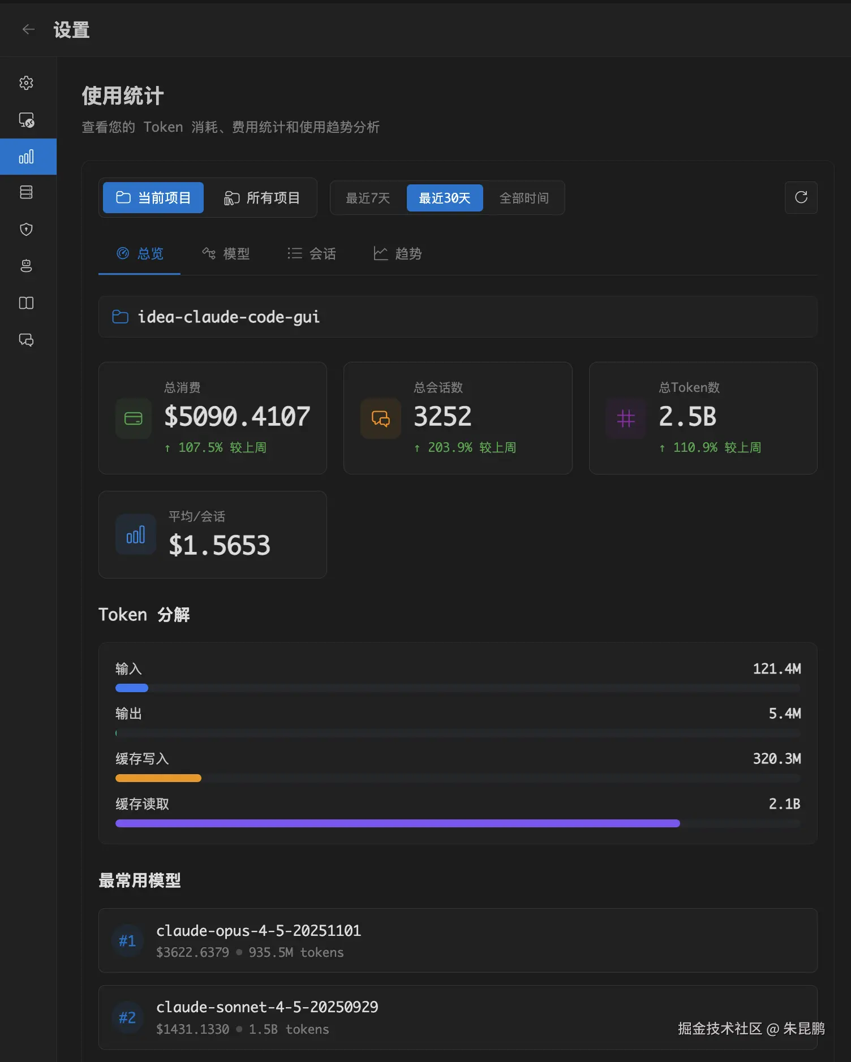Click the back arrow next to 设置

point(28,29)
